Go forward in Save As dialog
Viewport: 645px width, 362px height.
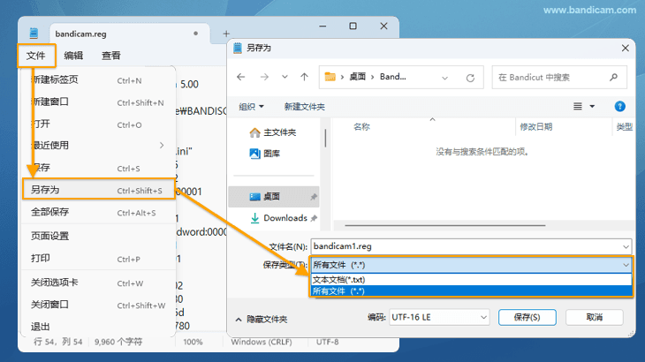pyautogui.click(x=264, y=77)
